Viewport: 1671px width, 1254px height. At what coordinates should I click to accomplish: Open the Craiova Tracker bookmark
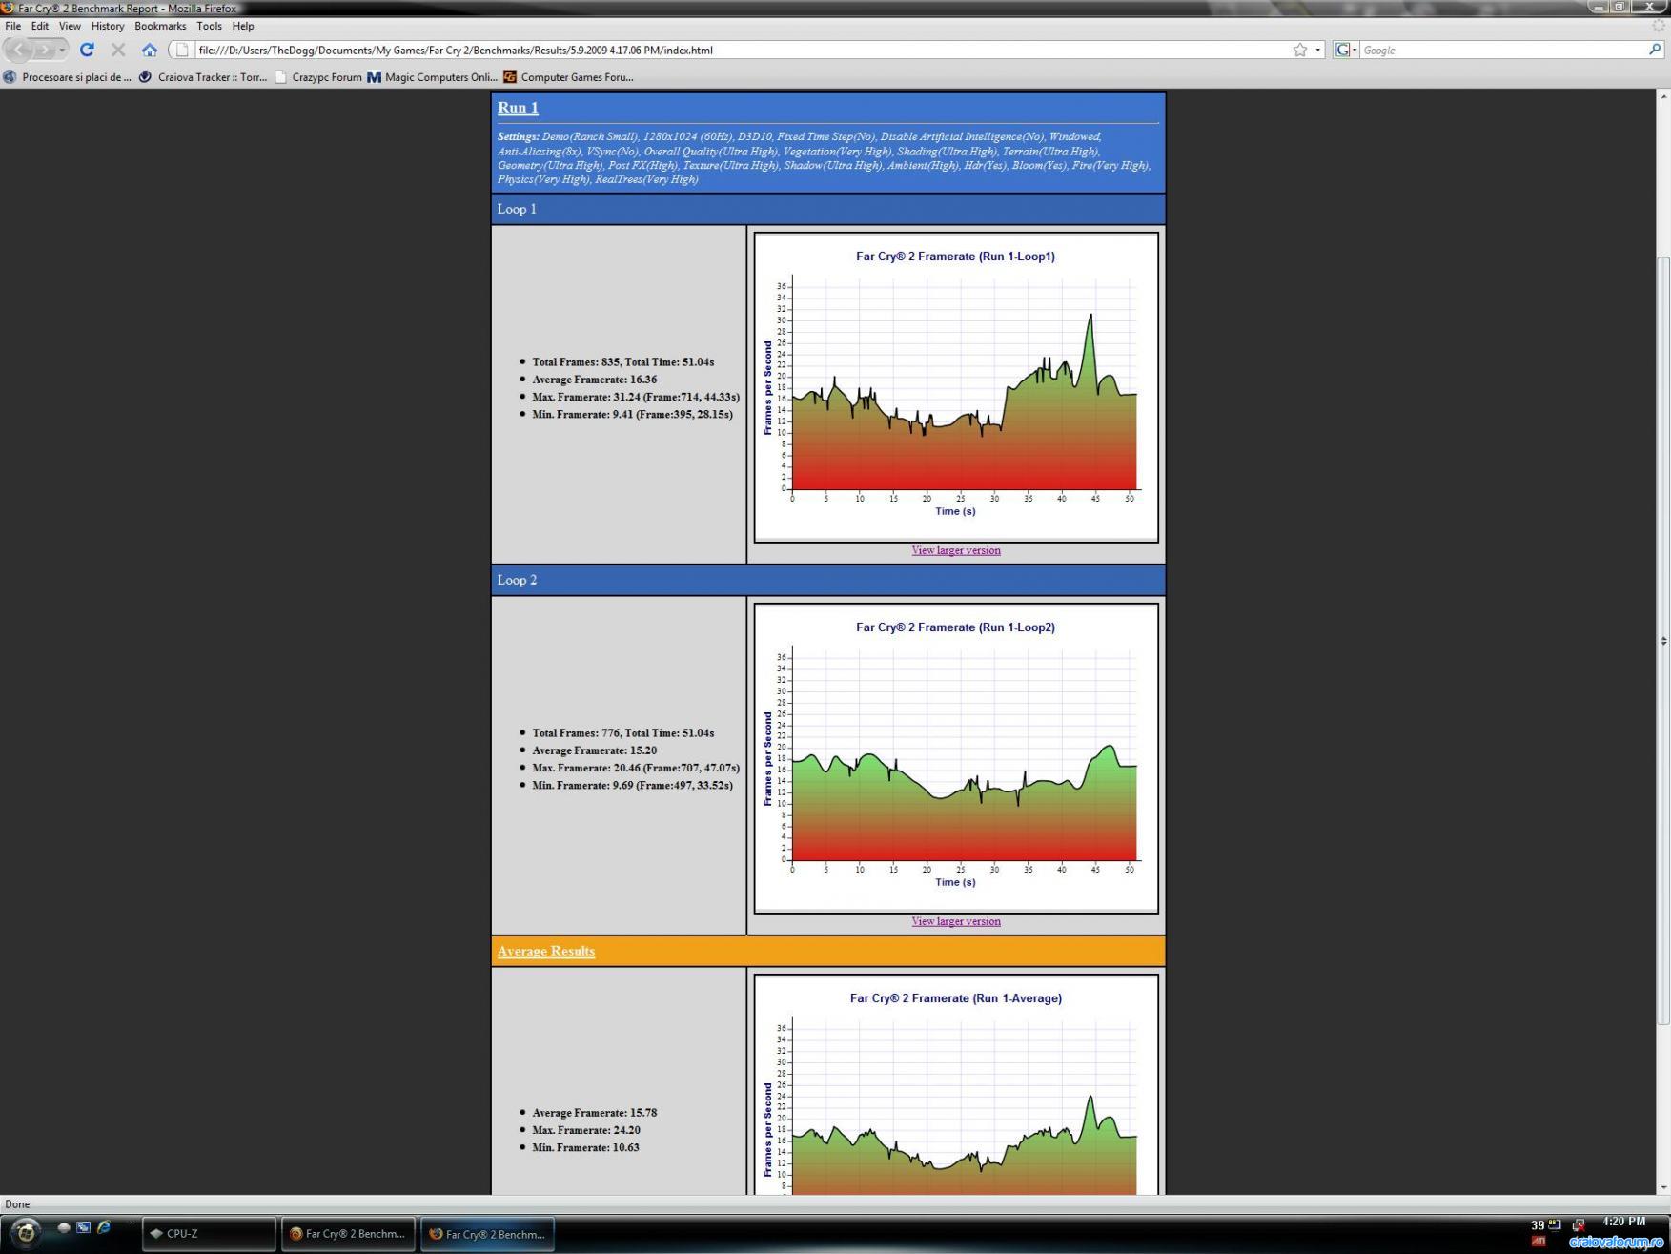tap(203, 77)
